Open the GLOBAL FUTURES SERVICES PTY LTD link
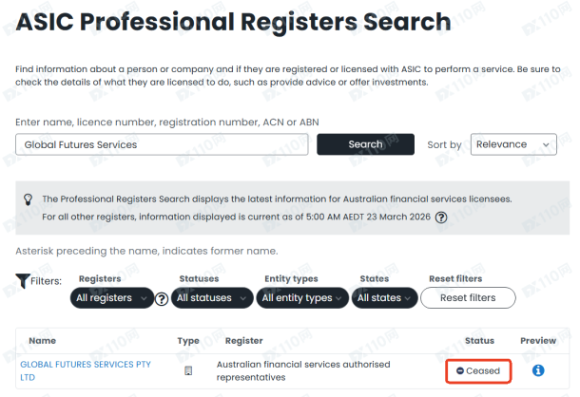Image resolution: width=580 pixels, height=397 pixels. pyautogui.click(x=86, y=370)
